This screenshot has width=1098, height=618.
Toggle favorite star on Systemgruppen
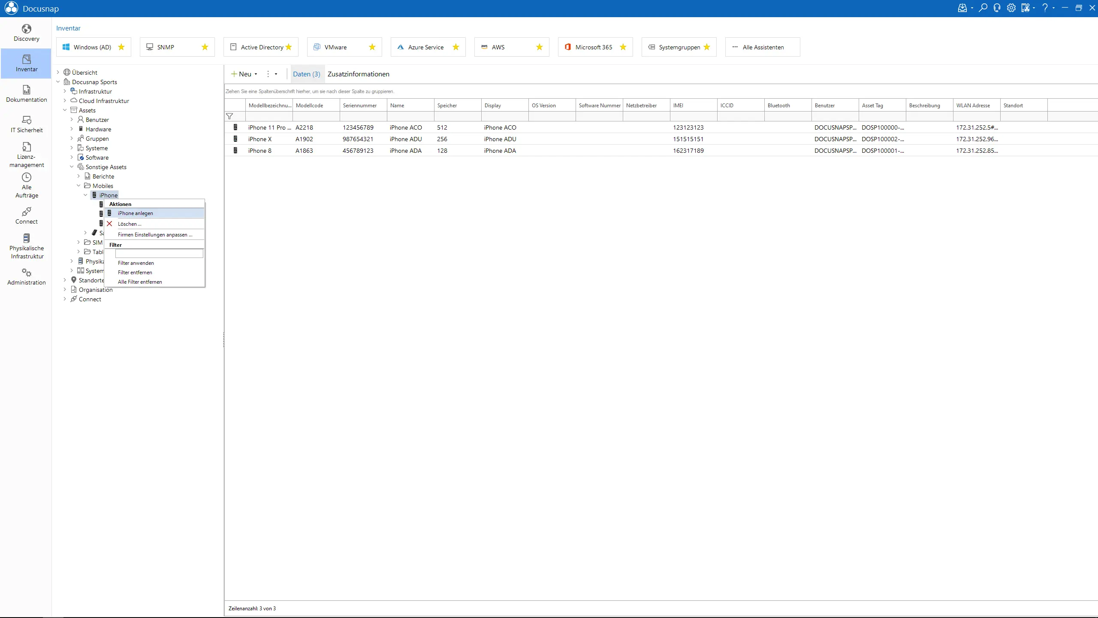click(707, 47)
